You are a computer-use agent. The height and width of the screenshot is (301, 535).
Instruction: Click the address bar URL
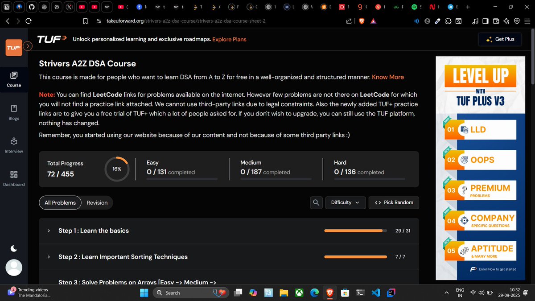coord(186,21)
